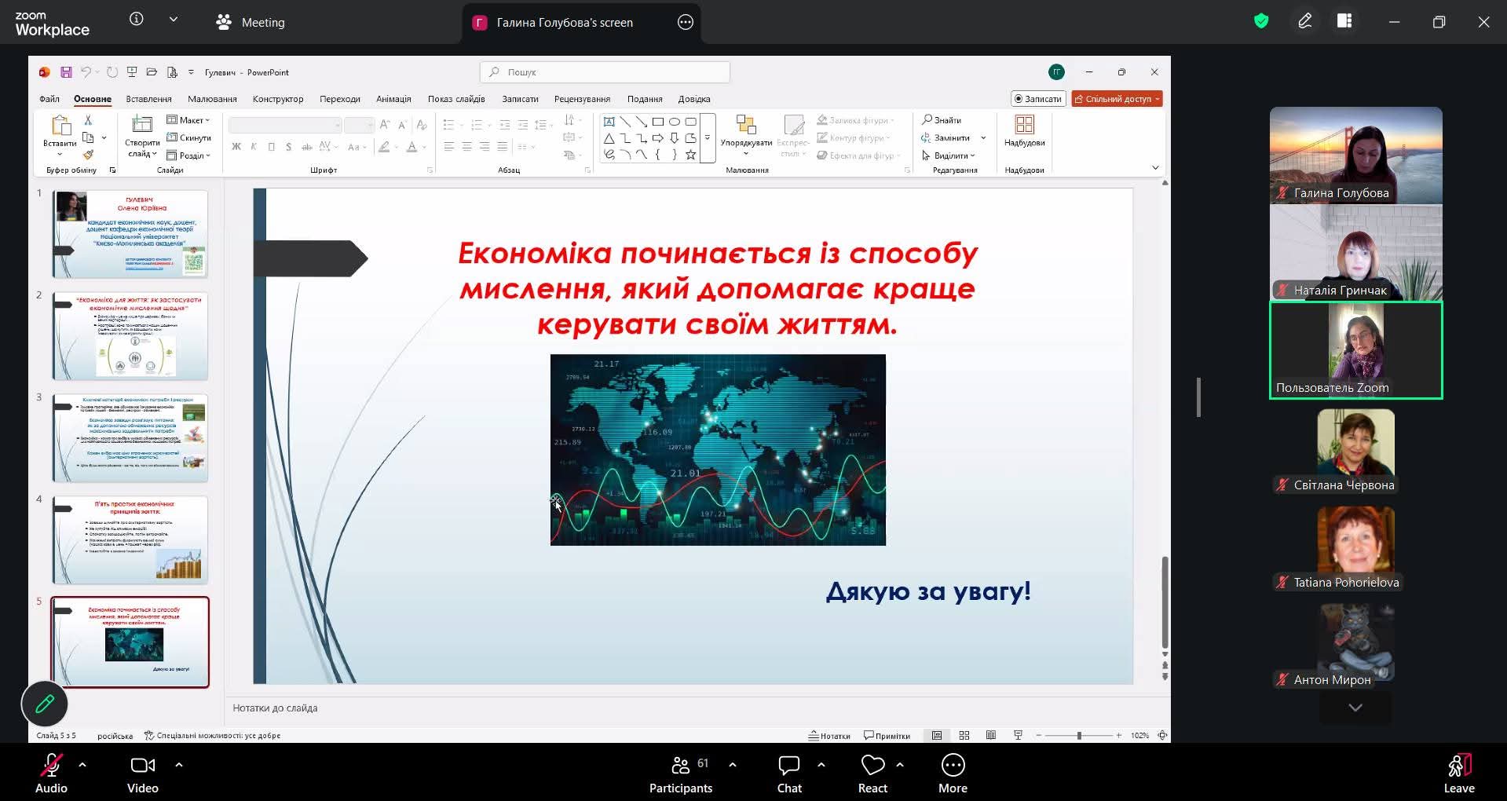Toggle the Zoom layout view button
Viewport: 1507px width, 801px height.
[x=1344, y=22]
